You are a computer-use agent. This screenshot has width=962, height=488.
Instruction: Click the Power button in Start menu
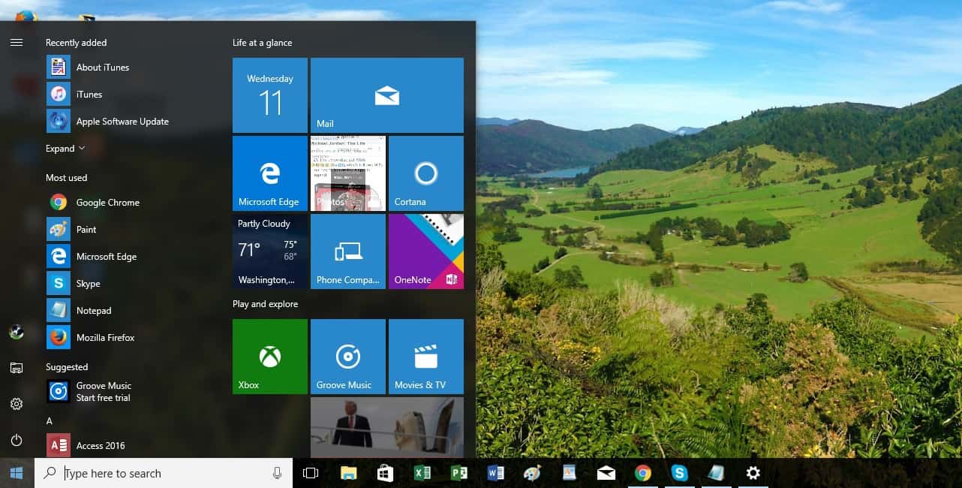(x=17, y=440)
